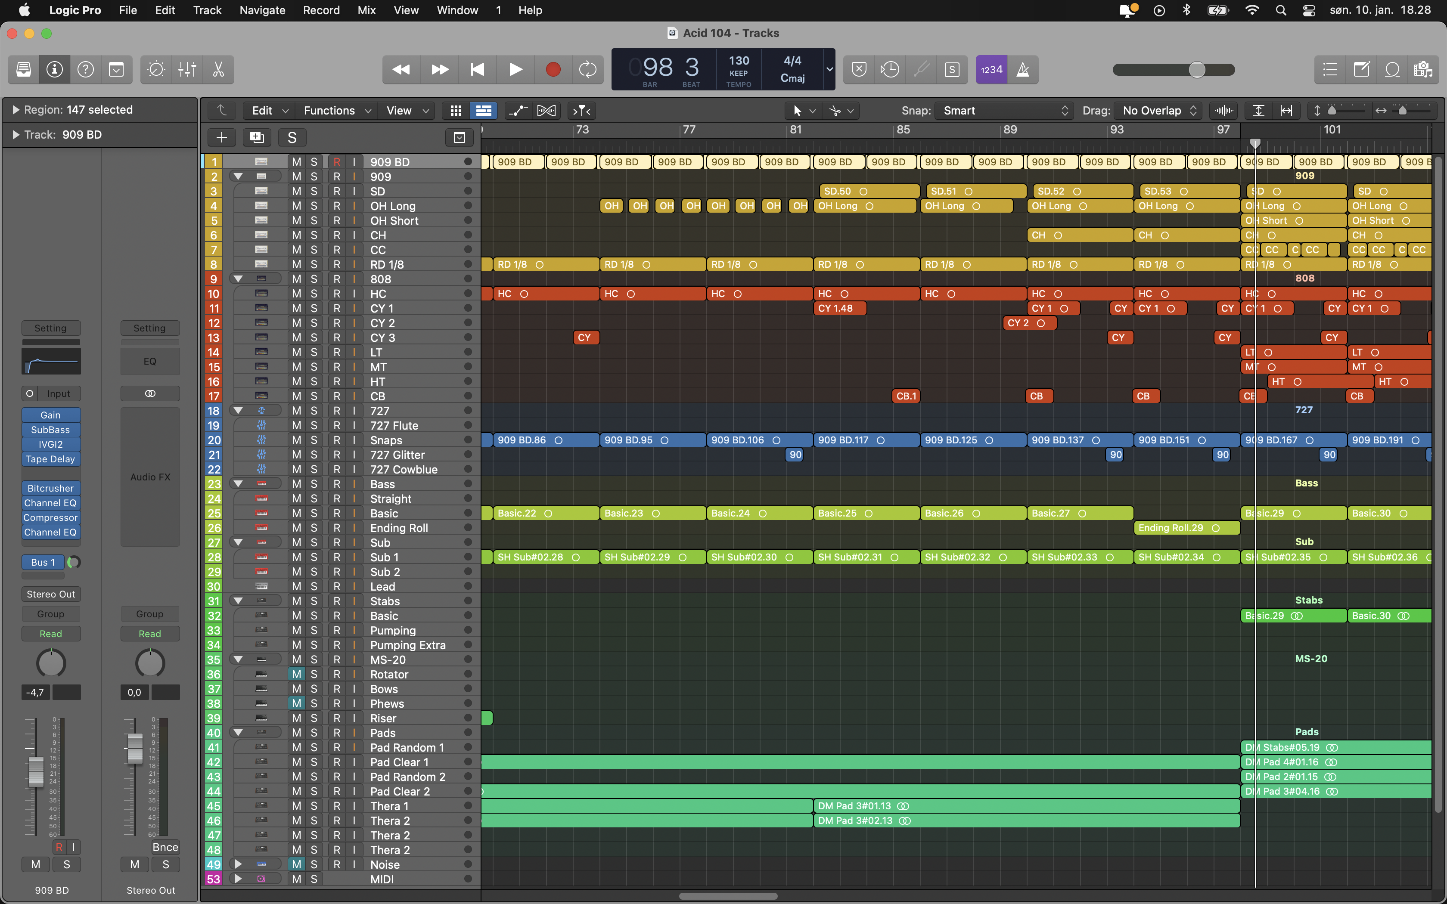Adjust the master volume slider
The width and height of the screenshot is (1447, 904).
coord(1196,70)
